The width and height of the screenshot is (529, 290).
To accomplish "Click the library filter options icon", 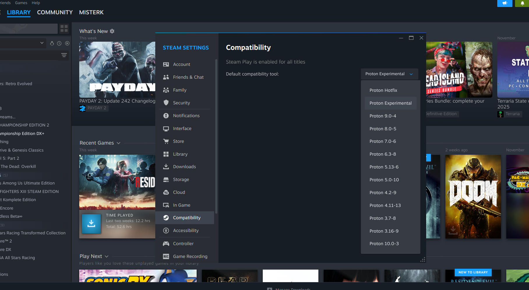I will (64, 55).
